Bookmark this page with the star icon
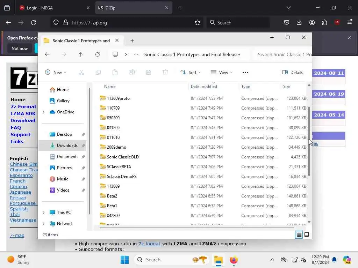This screenshot has height=268, width=358. 198,23
